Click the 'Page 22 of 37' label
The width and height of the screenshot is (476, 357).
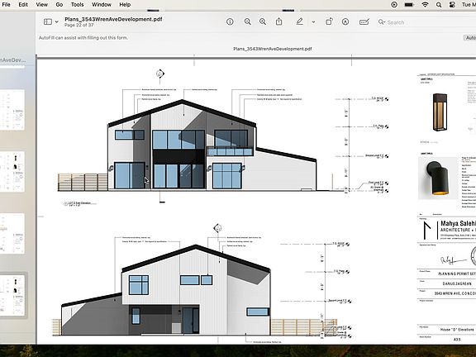[x=79, y=25]
